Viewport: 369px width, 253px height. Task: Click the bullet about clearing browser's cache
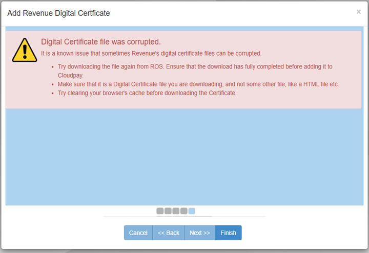pyautogui.click(x=147, y=93)
